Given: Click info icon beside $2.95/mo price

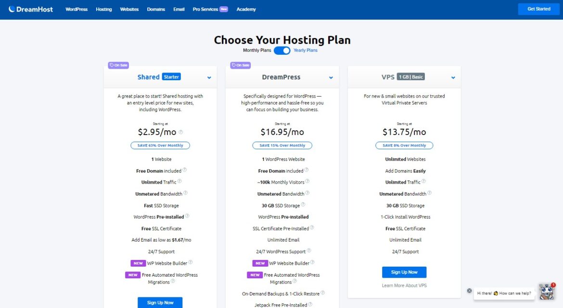Looking at the screenshot, I should click(x=180, y=132).
